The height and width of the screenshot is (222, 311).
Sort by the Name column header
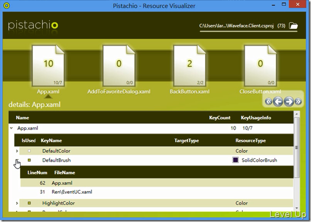click(22, 118)
